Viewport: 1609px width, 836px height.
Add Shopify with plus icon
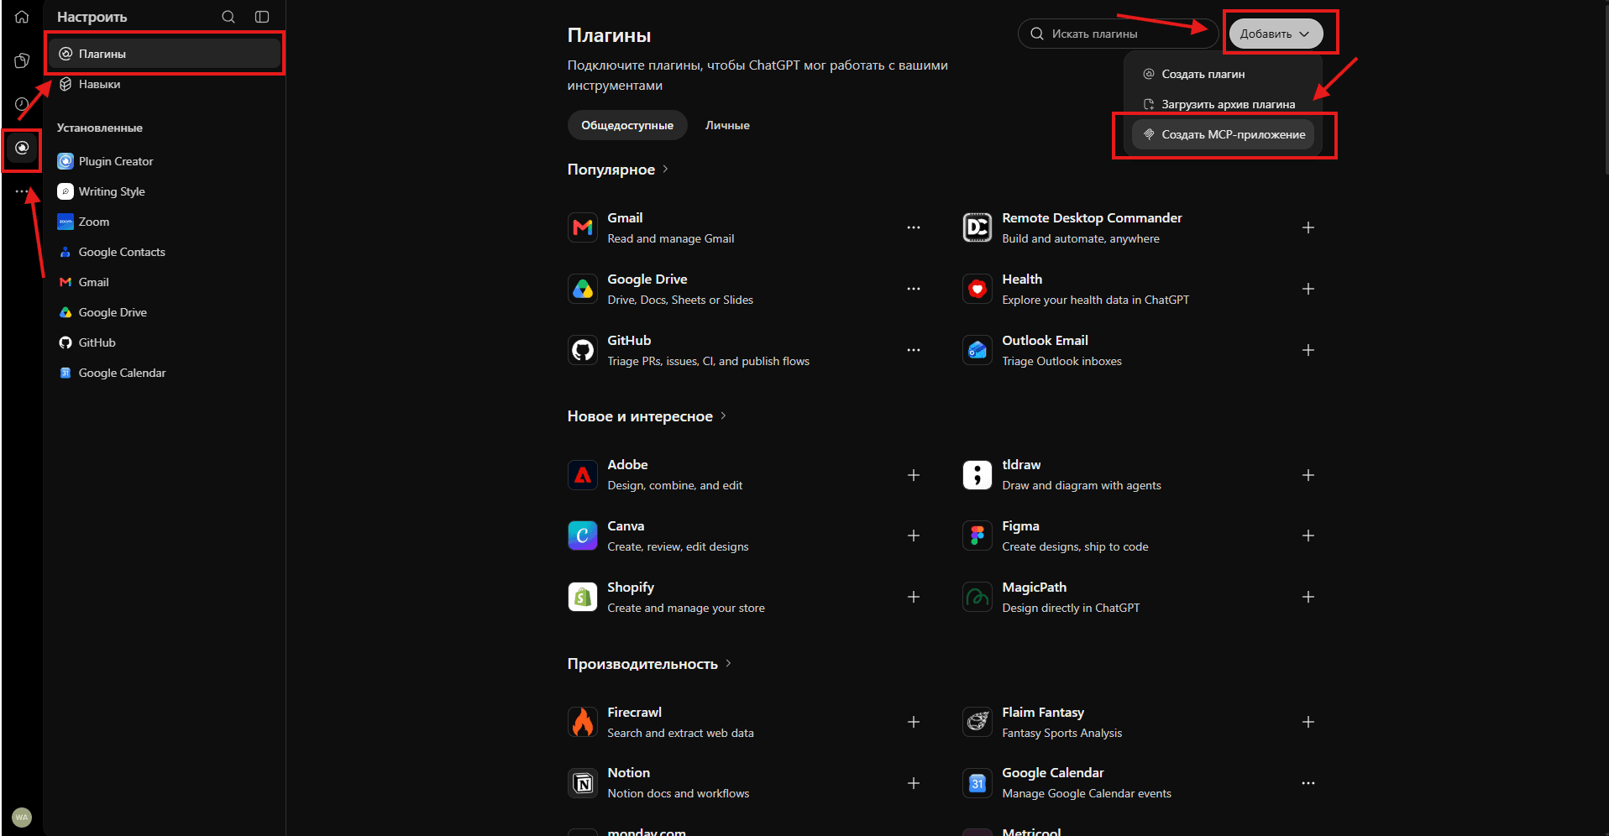914,597
